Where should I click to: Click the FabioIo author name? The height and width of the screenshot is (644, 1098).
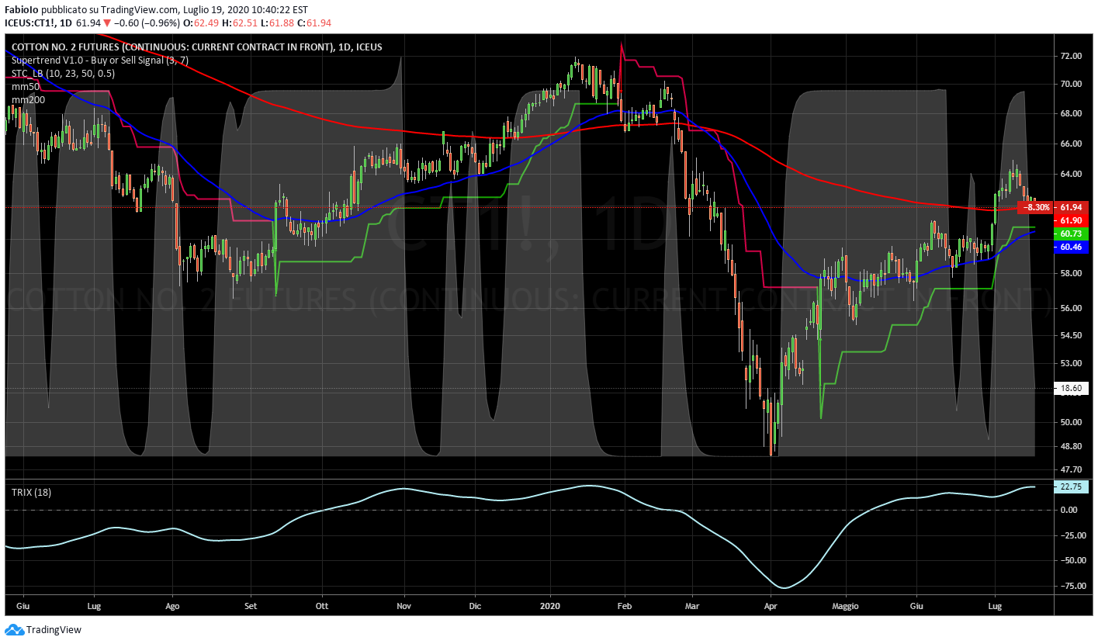point(22,9)
